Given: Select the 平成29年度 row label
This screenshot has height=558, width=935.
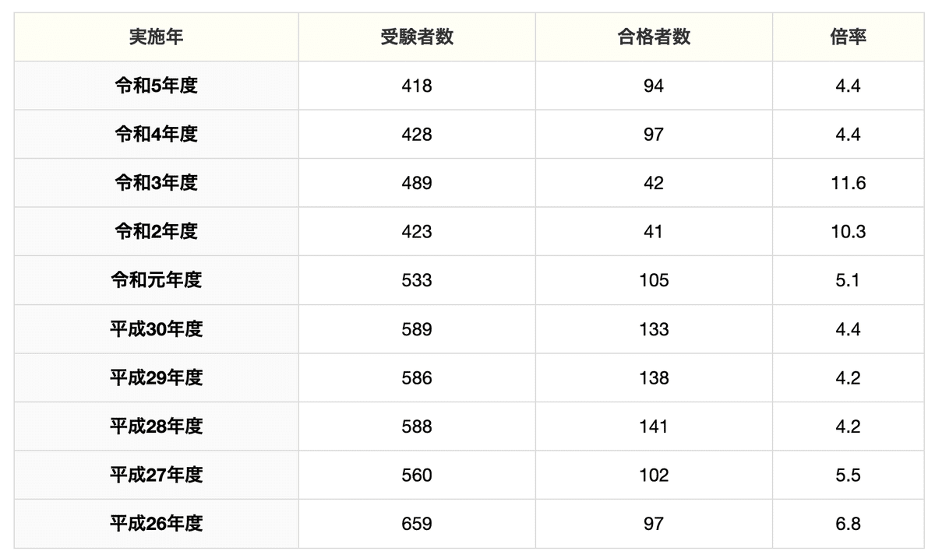Looking at the screenshot, I should coord(156,377).
